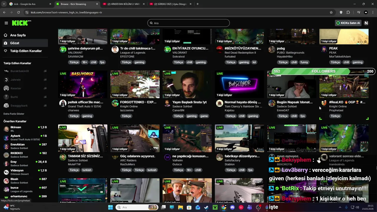Open EFESTONE channel avatar
Viewport: 377px width, 212px height.
[115, 49]
